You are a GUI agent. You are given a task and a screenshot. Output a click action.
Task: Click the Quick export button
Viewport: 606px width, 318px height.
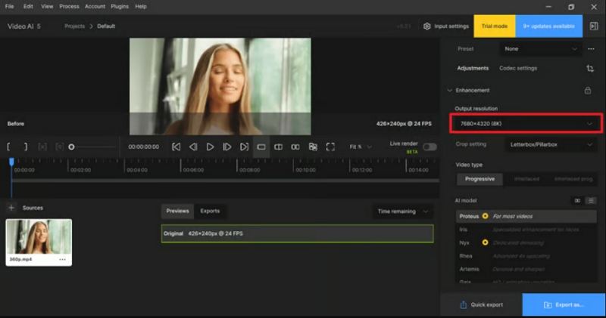pos(481,305)
